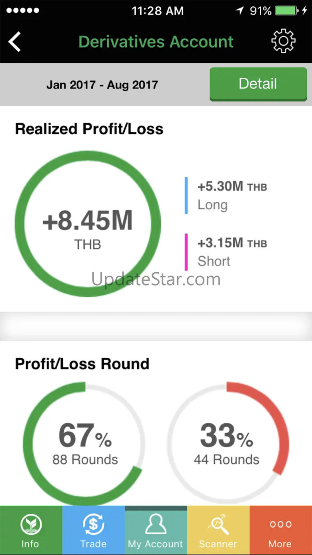
Task: Tap the Realized Profit/Loss heading
Action: (89, 129)
